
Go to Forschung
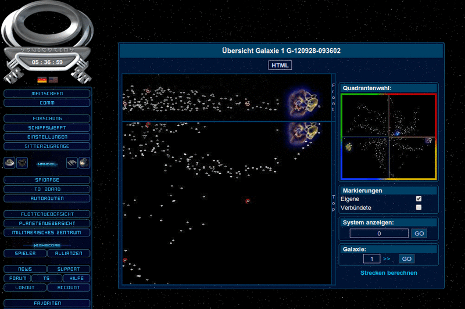coord(47,118)
